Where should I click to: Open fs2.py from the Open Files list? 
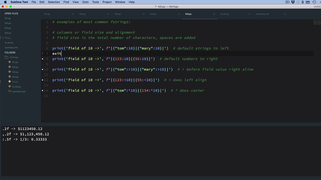pos(8,23)
